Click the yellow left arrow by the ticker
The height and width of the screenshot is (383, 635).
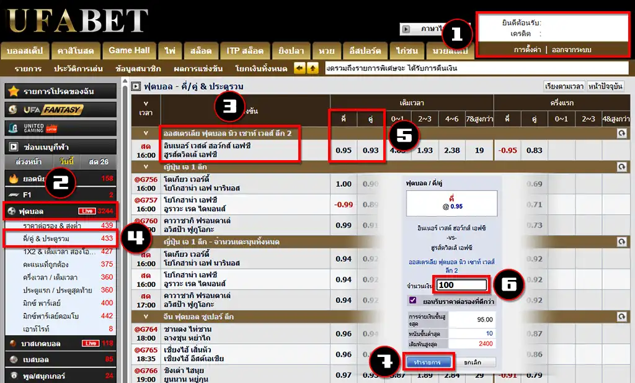300,68
